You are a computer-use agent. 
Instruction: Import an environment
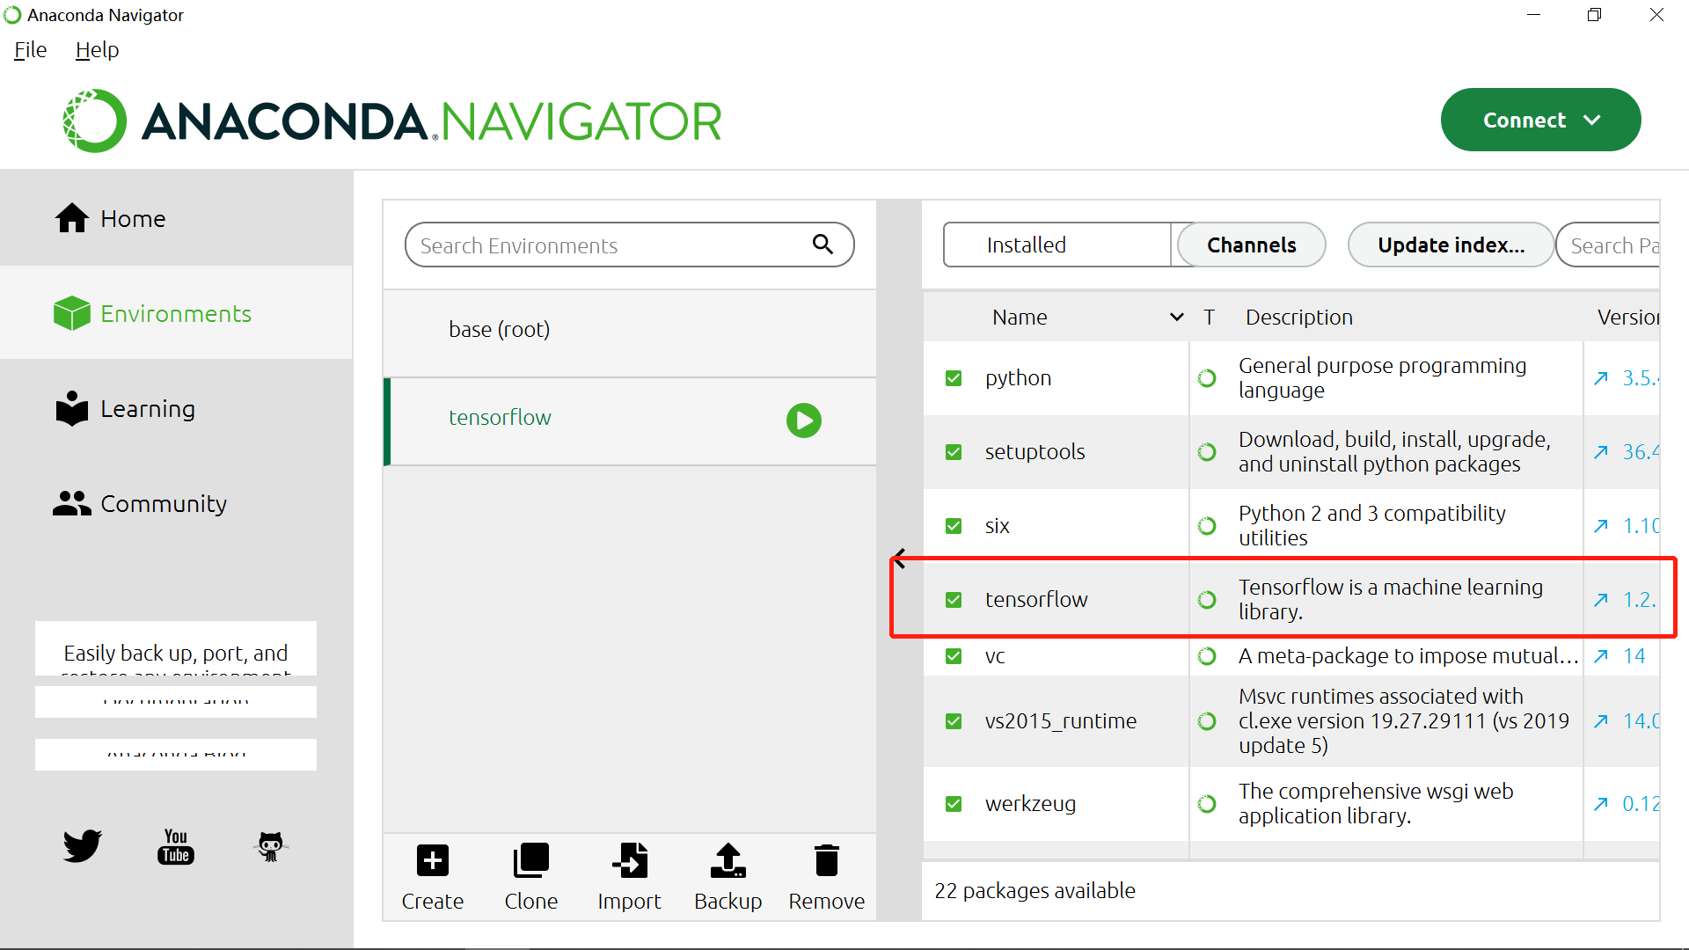click(629, 877)
